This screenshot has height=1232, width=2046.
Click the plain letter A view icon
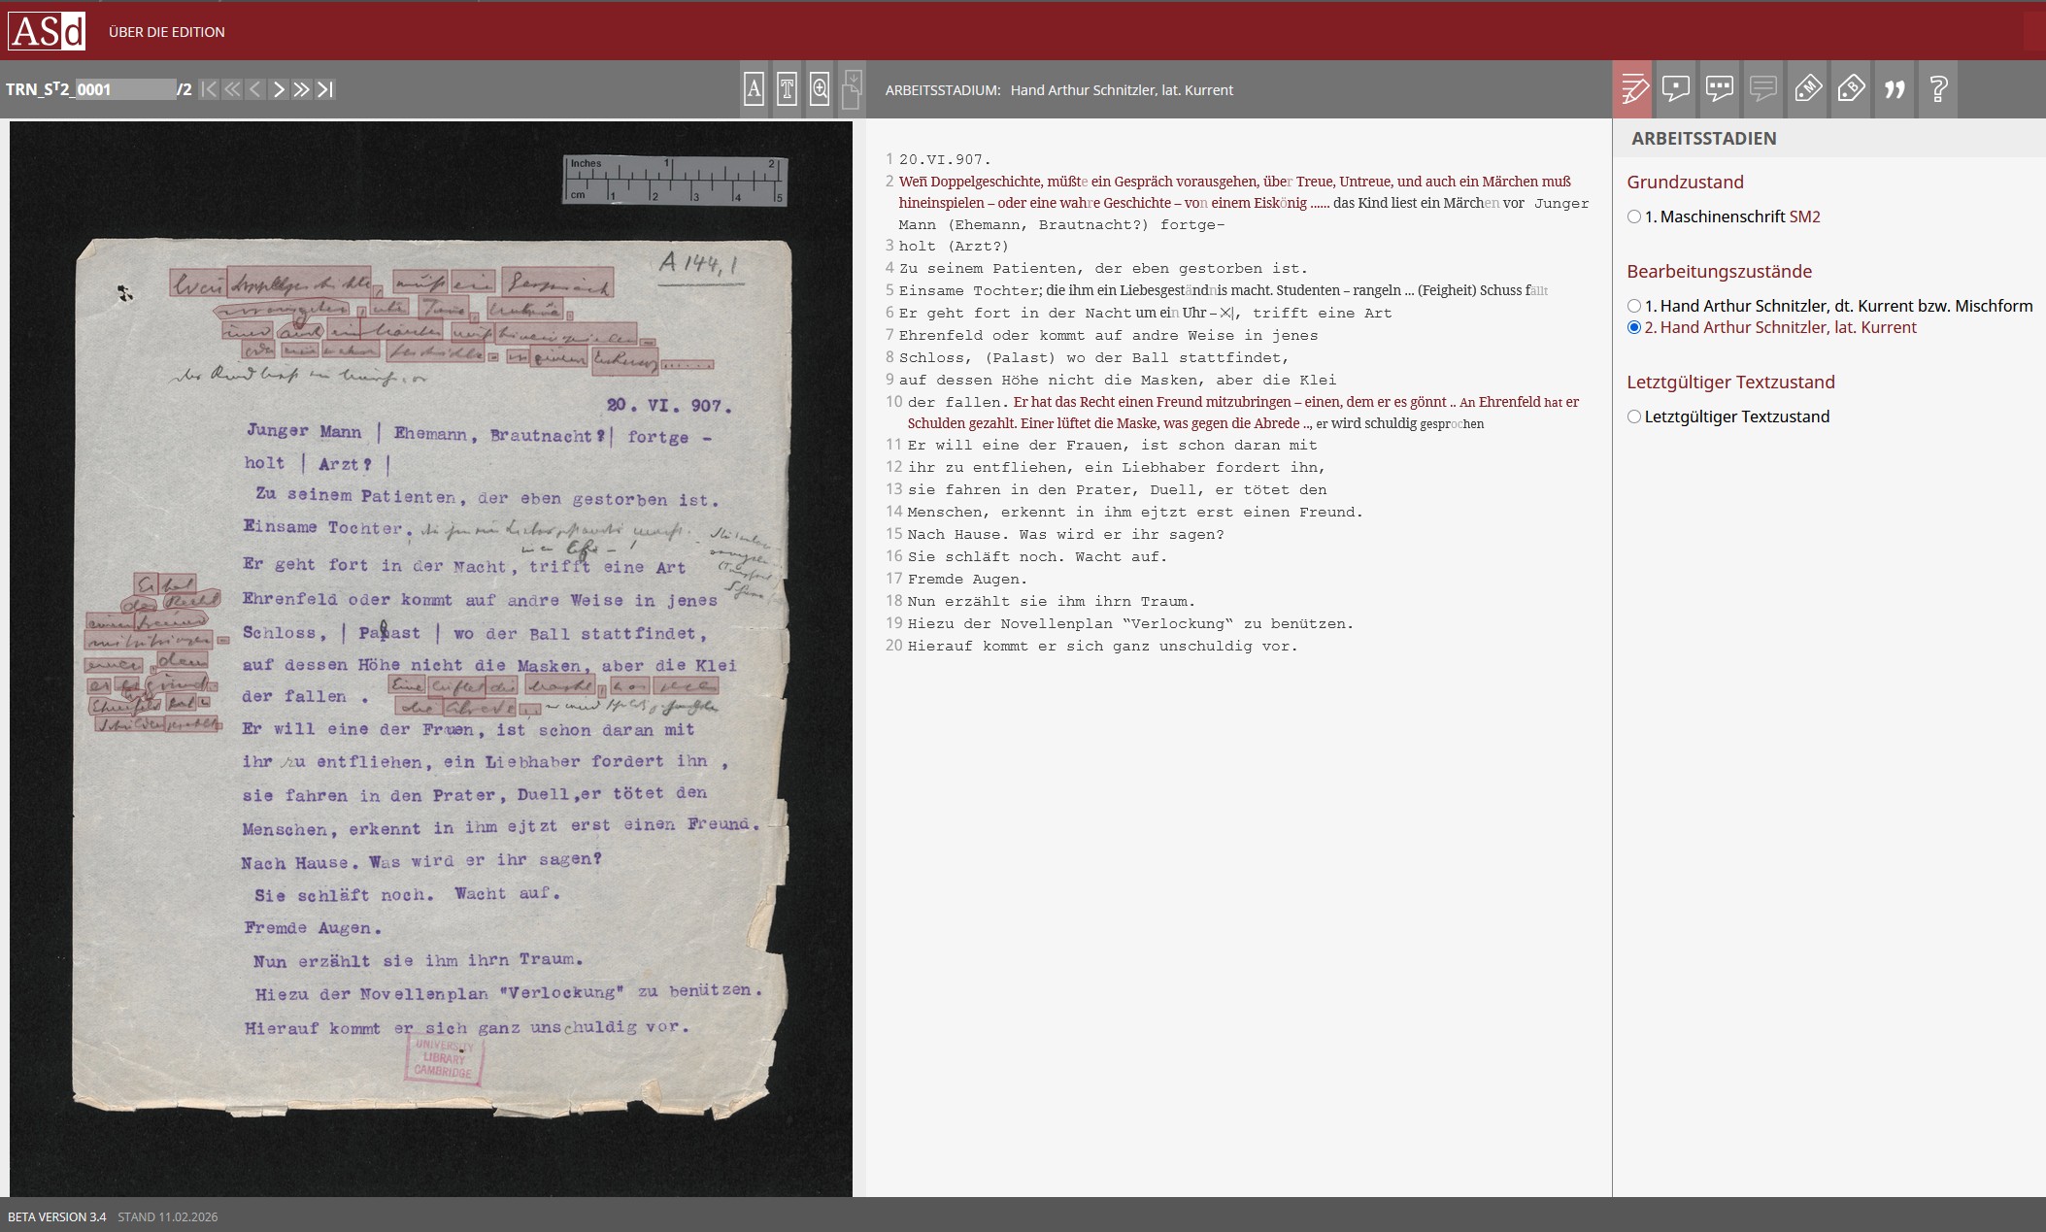[754, 89]
